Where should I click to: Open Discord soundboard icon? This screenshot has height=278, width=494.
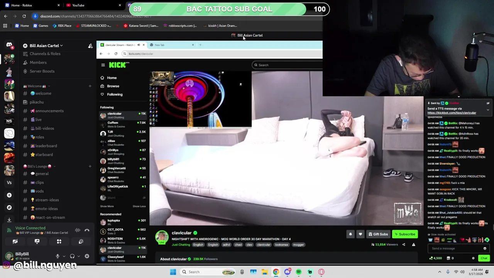81,241
